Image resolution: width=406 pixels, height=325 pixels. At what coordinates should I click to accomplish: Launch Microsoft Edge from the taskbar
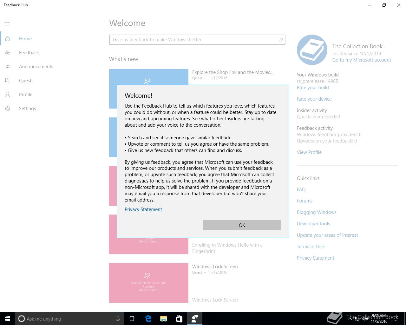click(x=148, y=319)
